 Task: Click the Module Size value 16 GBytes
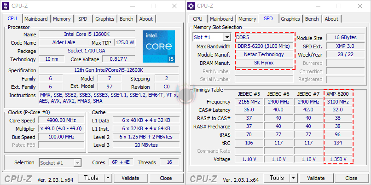[345, 37]
